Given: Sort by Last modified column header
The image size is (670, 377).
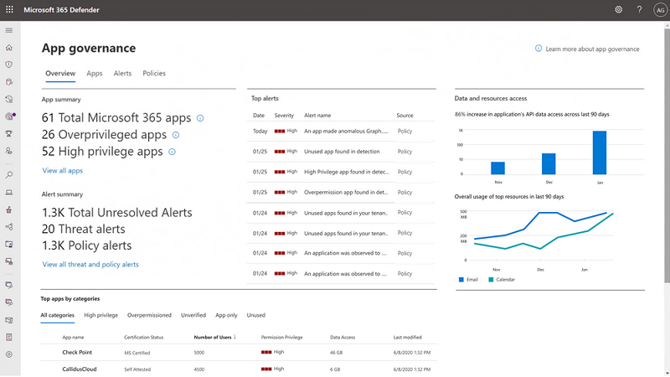Looking at the screenshot, I should click(x=407, y=338).
